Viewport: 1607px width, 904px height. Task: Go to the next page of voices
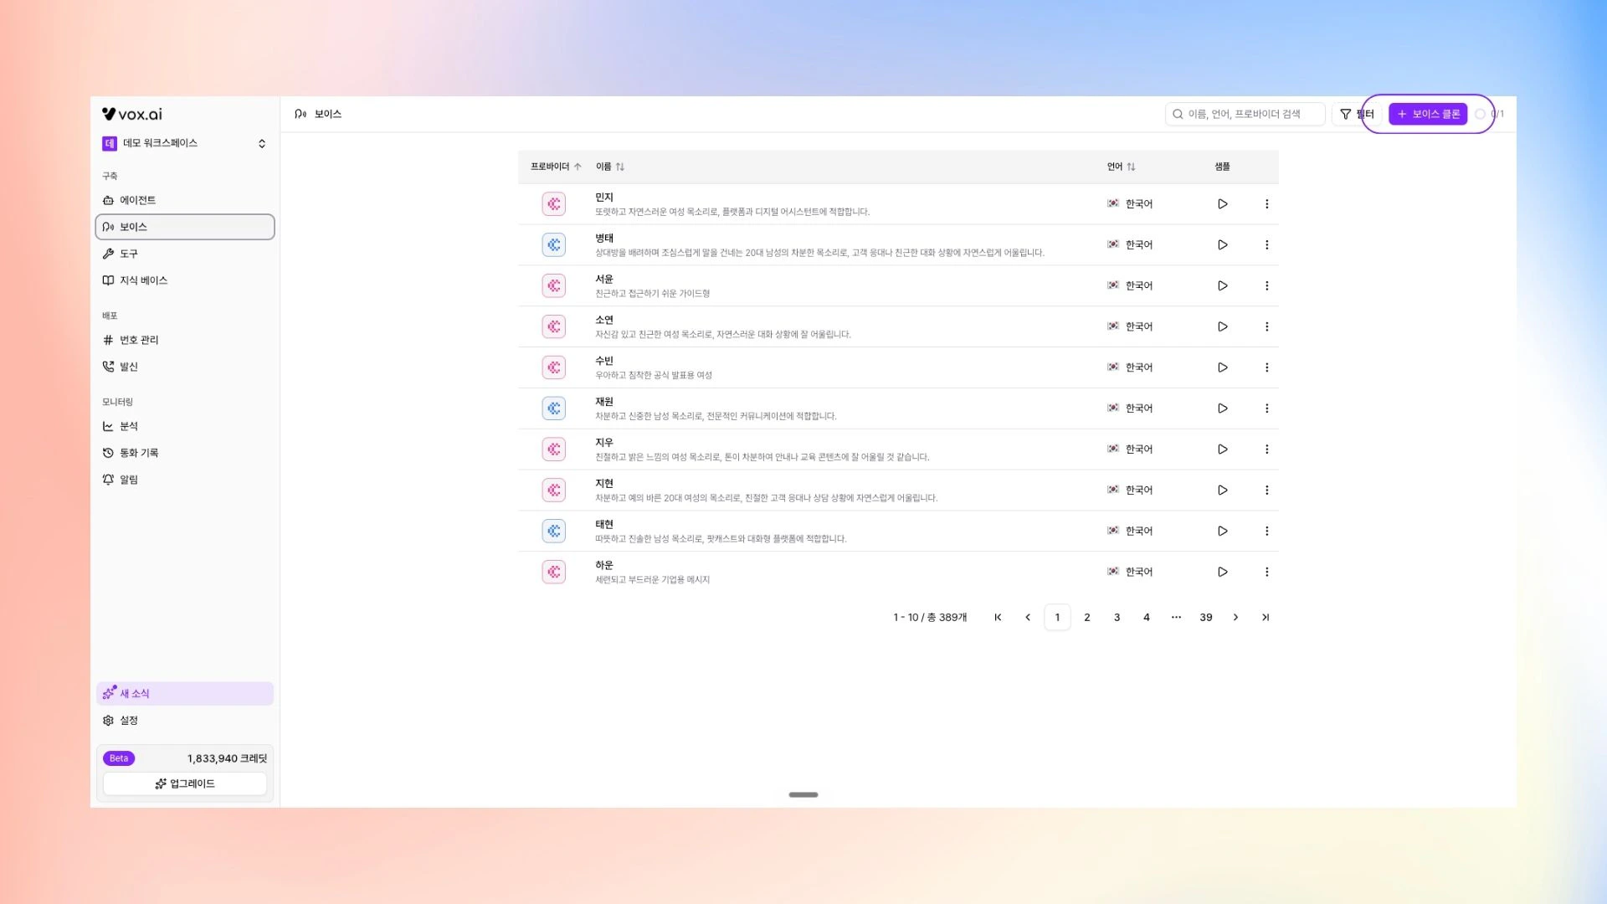(x=1235, y=618)
